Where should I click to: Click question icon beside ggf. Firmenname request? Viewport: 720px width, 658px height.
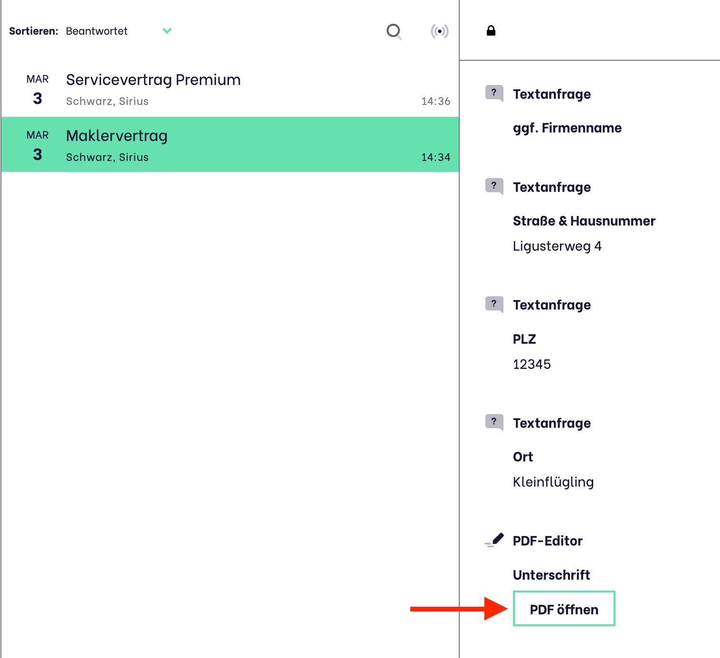(494, 93)
